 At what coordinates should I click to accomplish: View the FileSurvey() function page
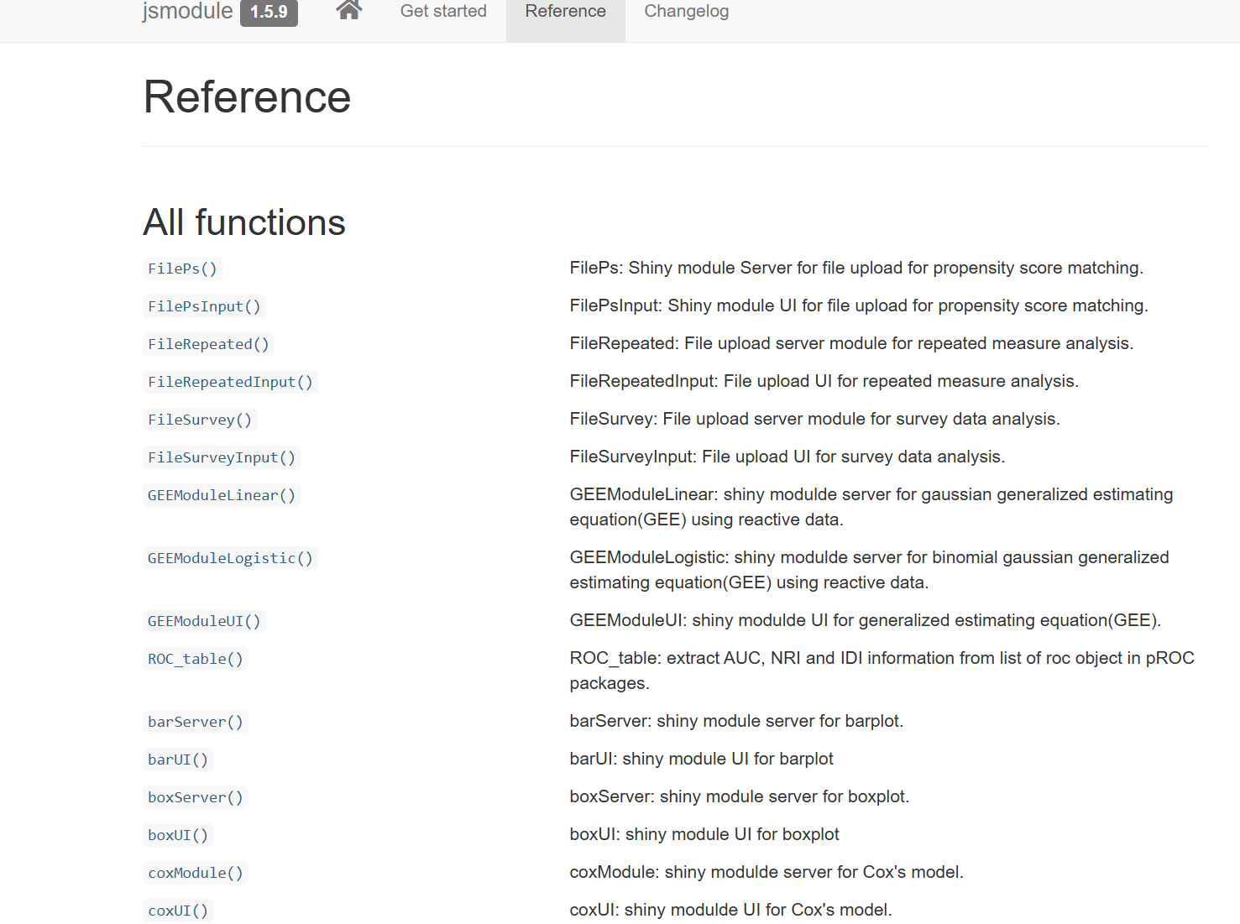(x=200, y=420)
